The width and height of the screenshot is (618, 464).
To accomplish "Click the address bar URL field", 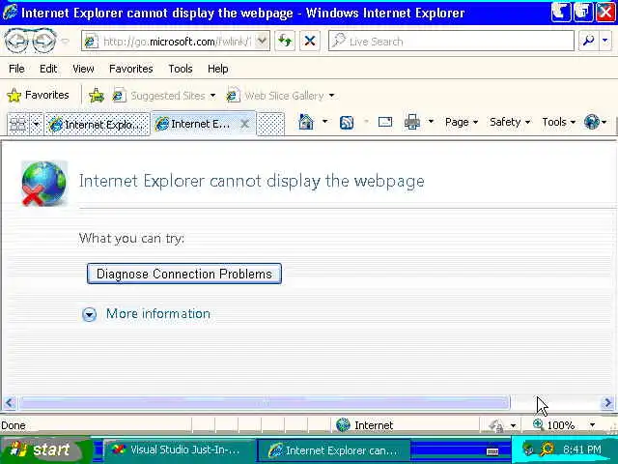I will pos(176,41).
